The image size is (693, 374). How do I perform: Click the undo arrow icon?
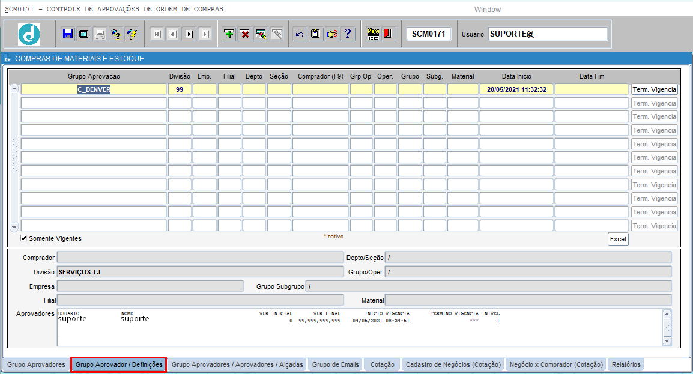click(x=300, y=34)
